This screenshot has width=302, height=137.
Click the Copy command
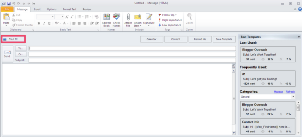17,20
